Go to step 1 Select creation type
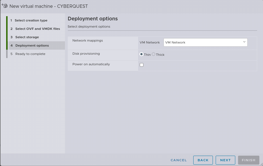 point(31,20)
